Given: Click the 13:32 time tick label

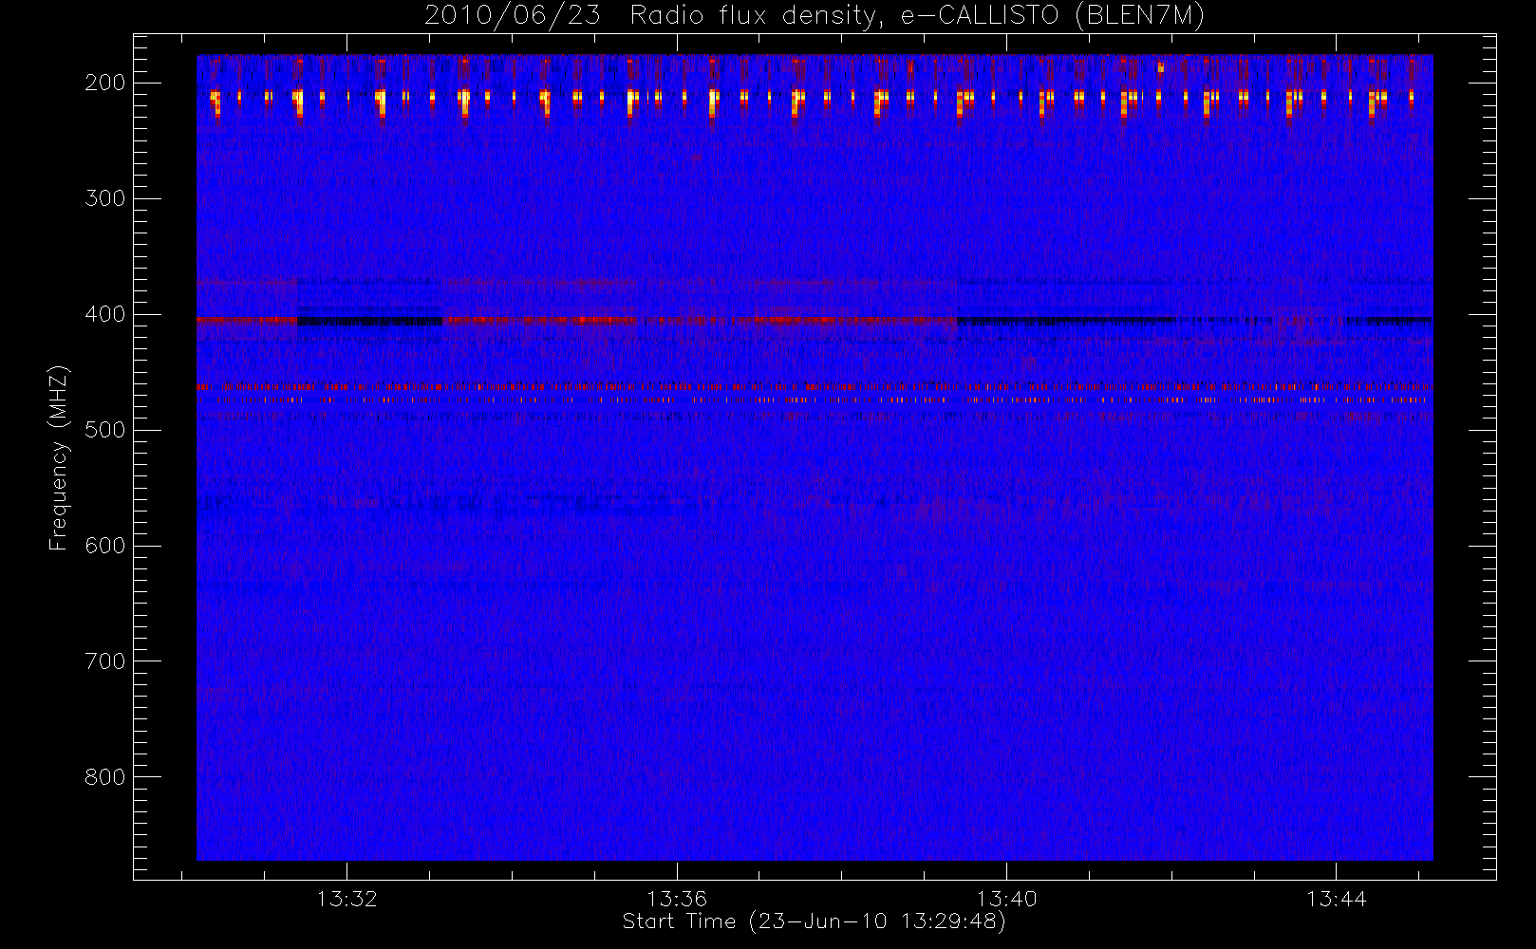Looking at the screenshot, I should point(347,898).
